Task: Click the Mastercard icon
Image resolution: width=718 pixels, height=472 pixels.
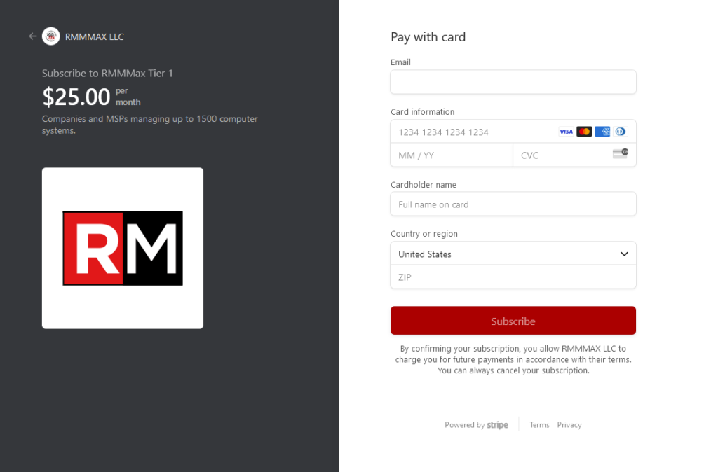Action: [584, 132]
